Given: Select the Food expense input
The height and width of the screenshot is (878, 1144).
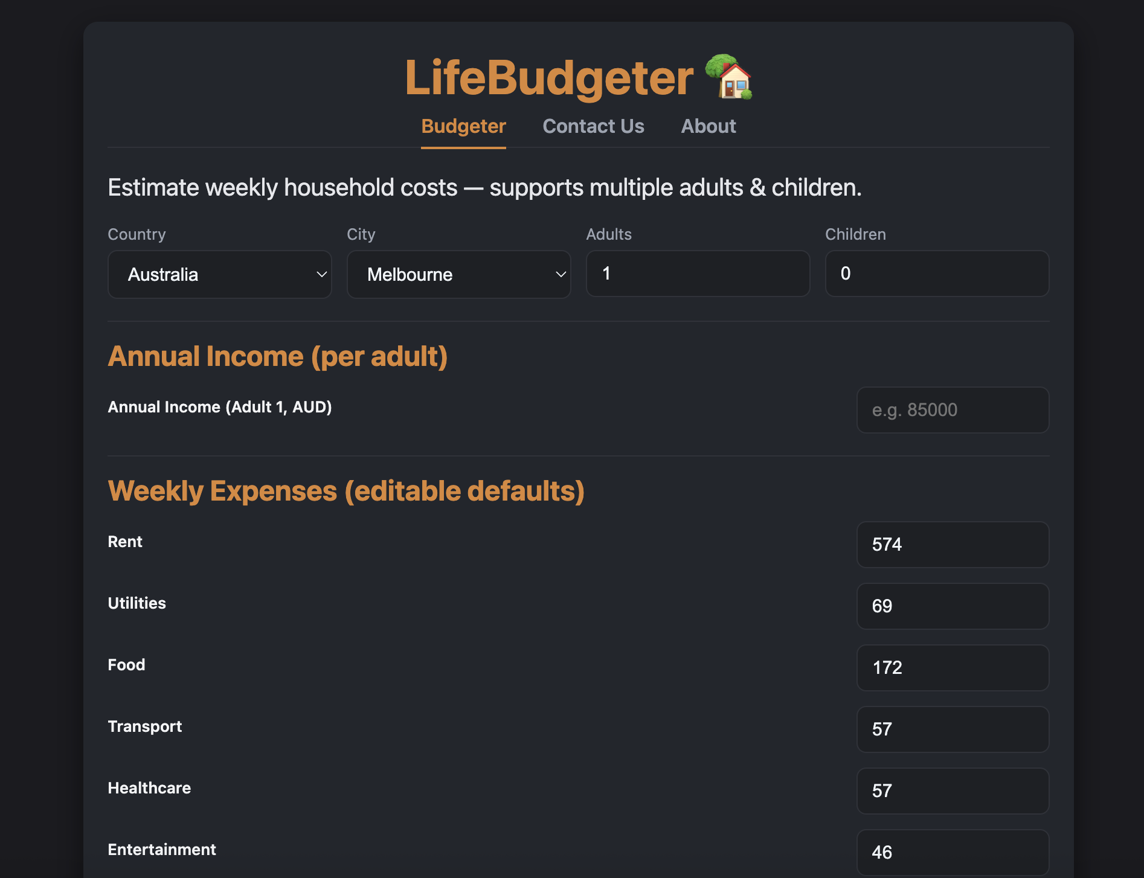Looking at the screenshot, I should 953,668.
